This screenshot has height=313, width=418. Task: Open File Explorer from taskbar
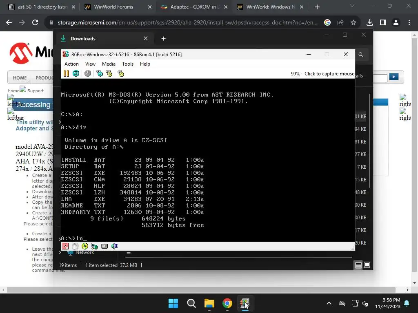pyautogui.click(x=209, y=303)
